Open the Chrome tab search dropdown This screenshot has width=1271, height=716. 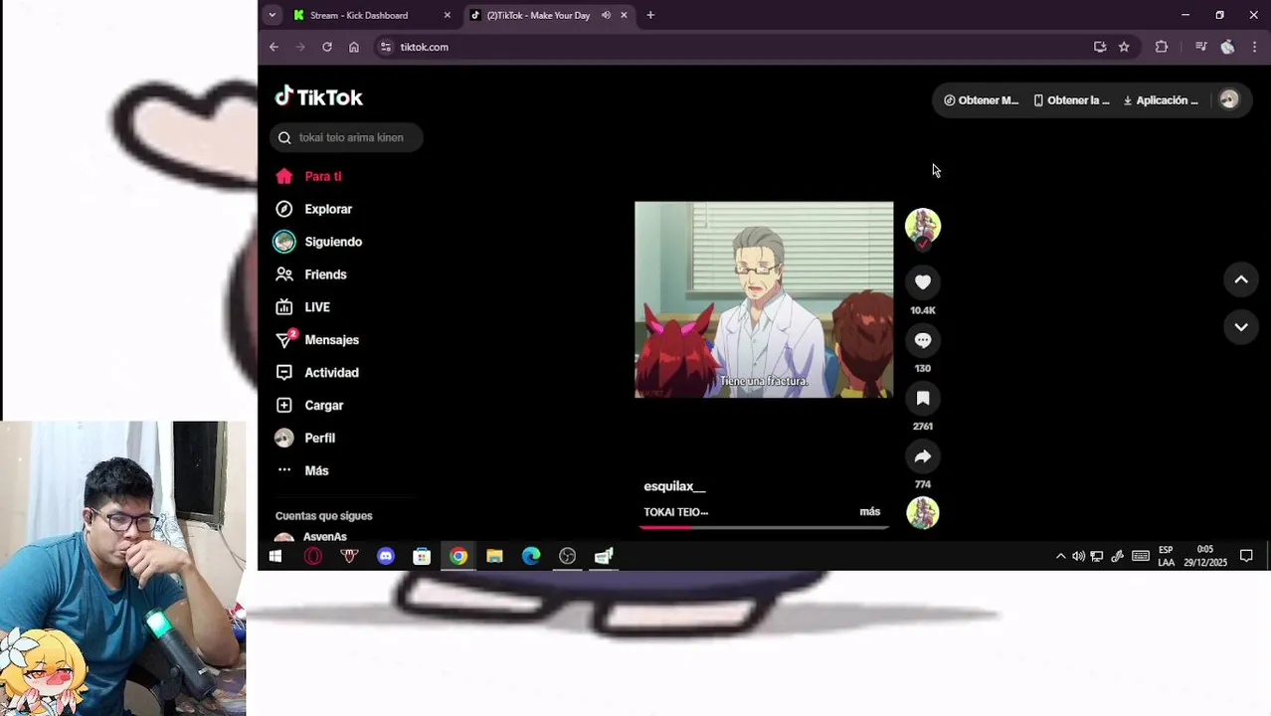click(272, 15)
